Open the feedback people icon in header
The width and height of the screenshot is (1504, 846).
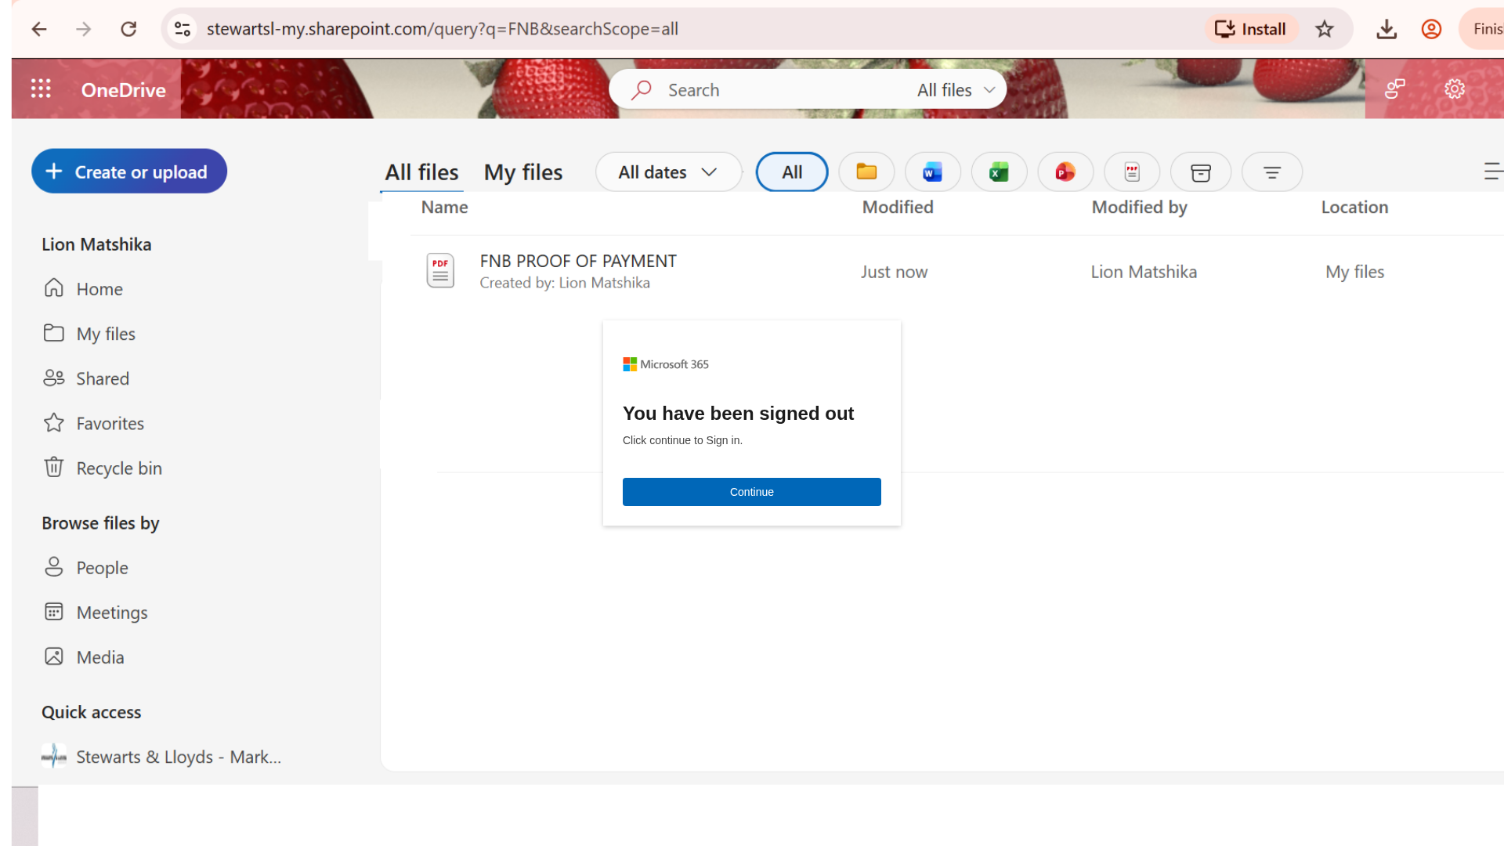(x=1394, y=89)
